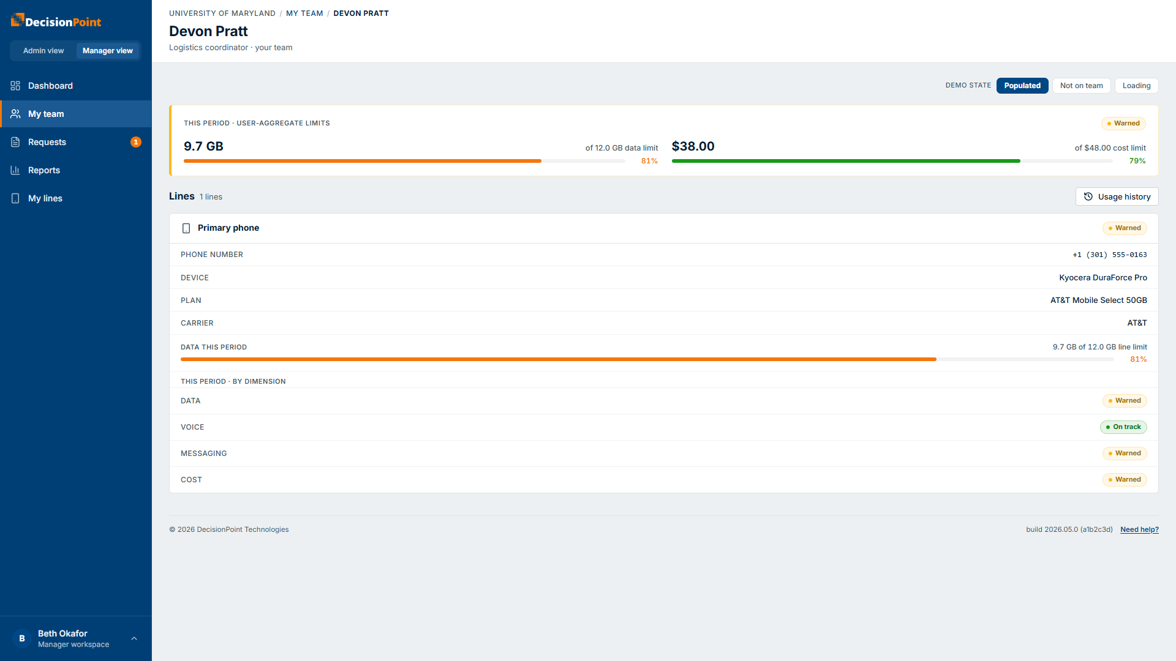Click the Kyocera DuraForce Pro device value

click(x=1103, y=278)
